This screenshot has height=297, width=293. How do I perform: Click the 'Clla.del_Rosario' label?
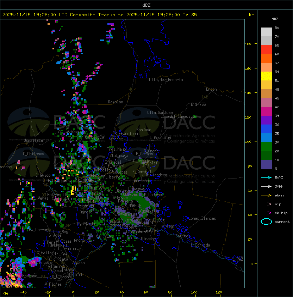pos(166,80)
